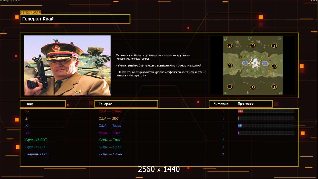318x179 pixels.
Task: Choose start position 7 marker
Action: click(x=229, y=46)
